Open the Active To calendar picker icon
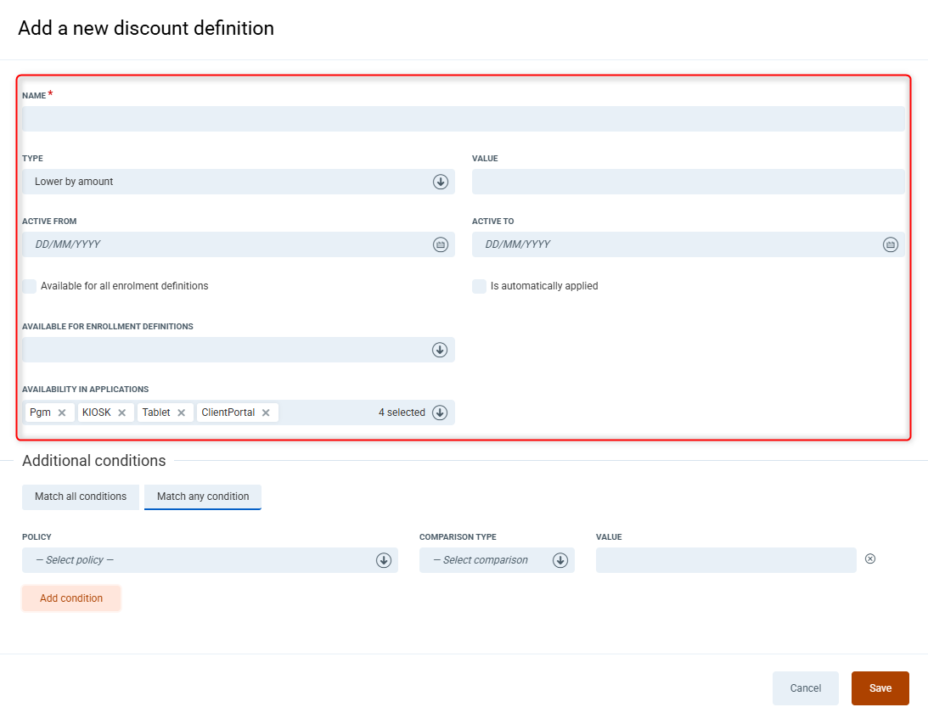Viewport: 928px width, 724px height. pos(890,244)
